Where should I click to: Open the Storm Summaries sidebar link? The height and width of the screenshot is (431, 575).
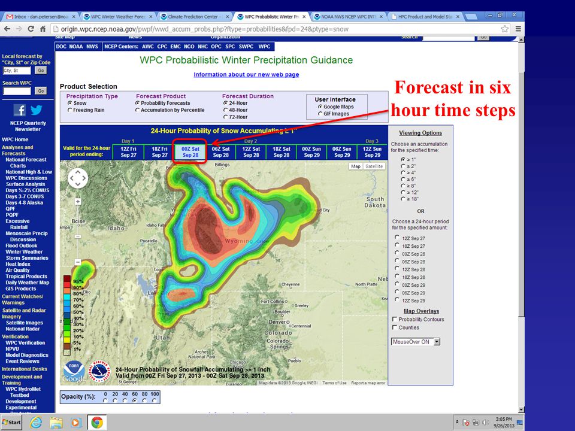(x=27, y=257)
